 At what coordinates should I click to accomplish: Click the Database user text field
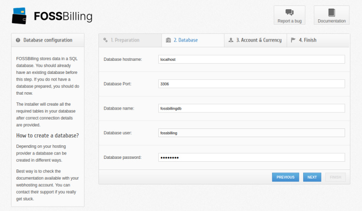[251, 133]
